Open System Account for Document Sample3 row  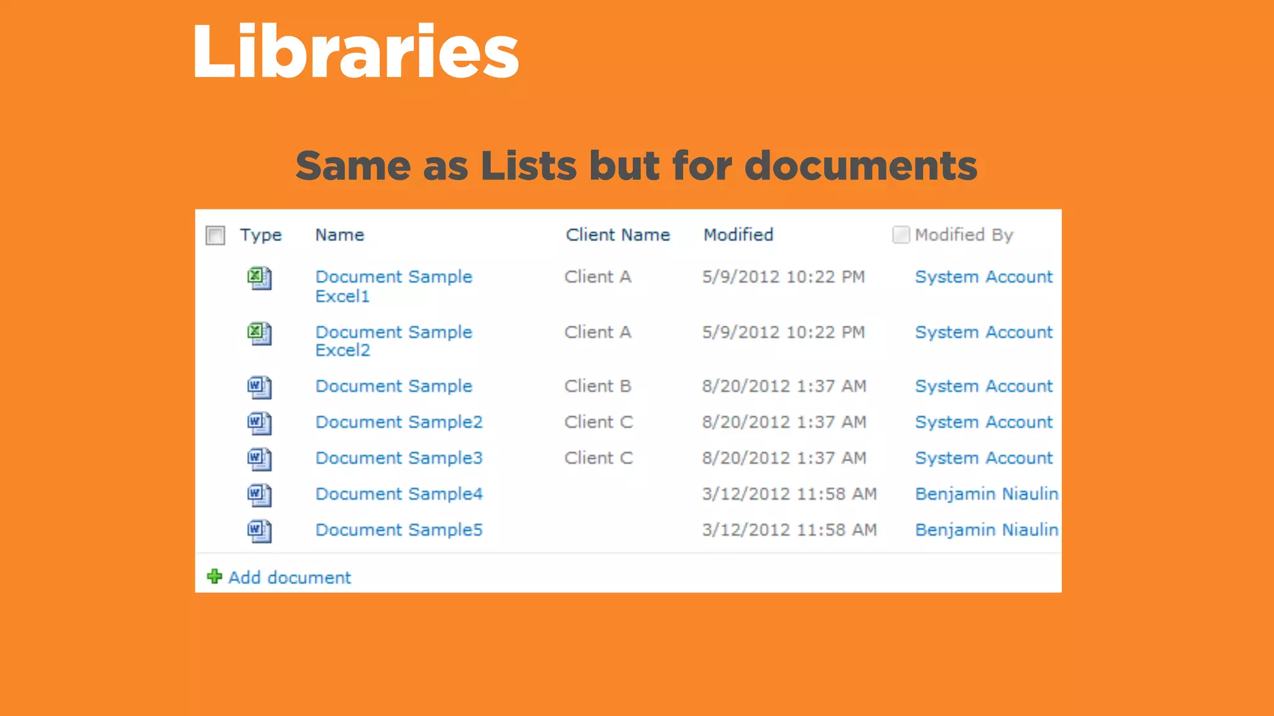984,459
